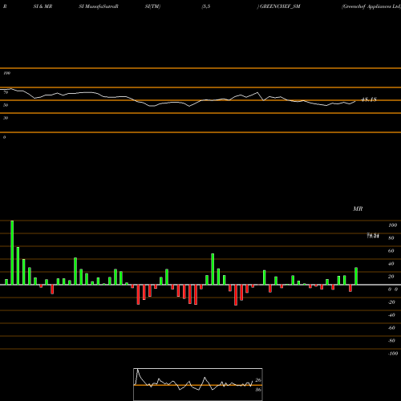The height and width of the screenshot is (401, 401).
Task: Click the 60 label on MR axis
Action: [391, 251]
